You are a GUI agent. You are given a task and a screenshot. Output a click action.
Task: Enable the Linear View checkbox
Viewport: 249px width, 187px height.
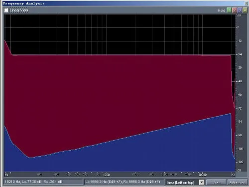[x=6, y=10]
